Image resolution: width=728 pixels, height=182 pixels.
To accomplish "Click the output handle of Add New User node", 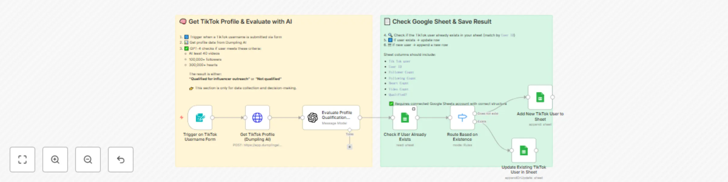I will pos(553,97).
